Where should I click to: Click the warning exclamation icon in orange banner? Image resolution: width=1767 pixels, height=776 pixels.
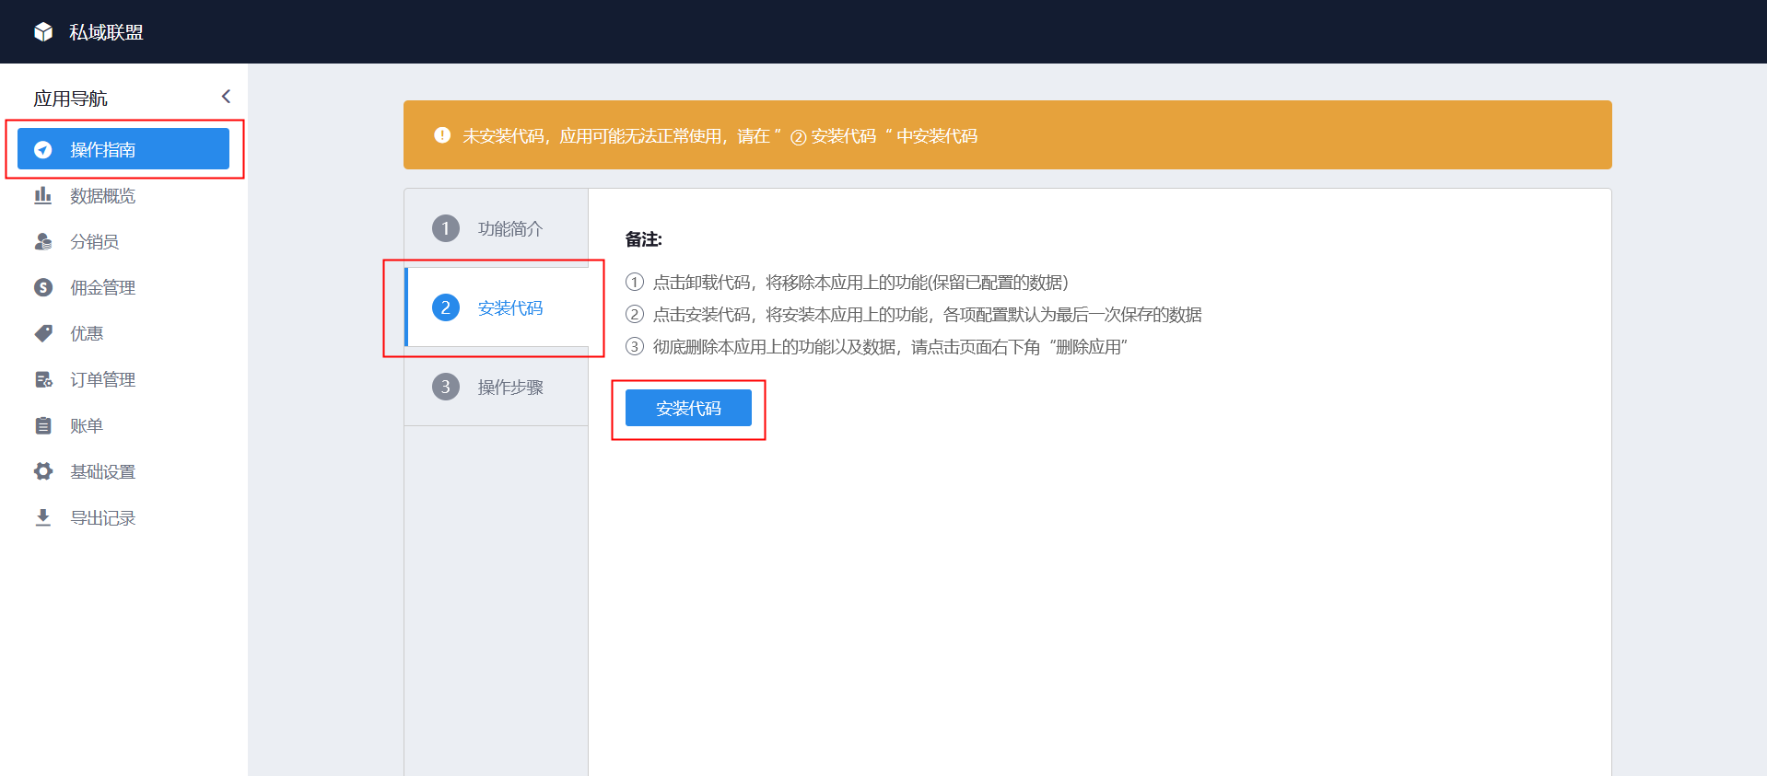click(442, 135)
